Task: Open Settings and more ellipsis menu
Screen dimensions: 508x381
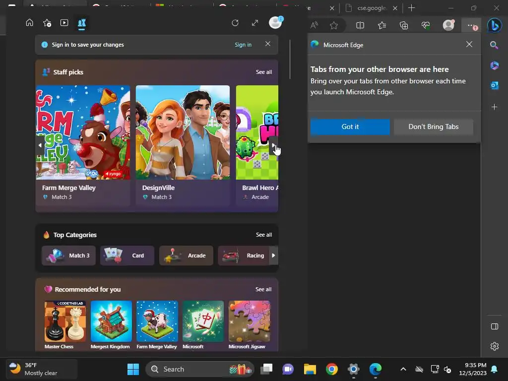Action: pyautogui.click(x=472, y=25)
